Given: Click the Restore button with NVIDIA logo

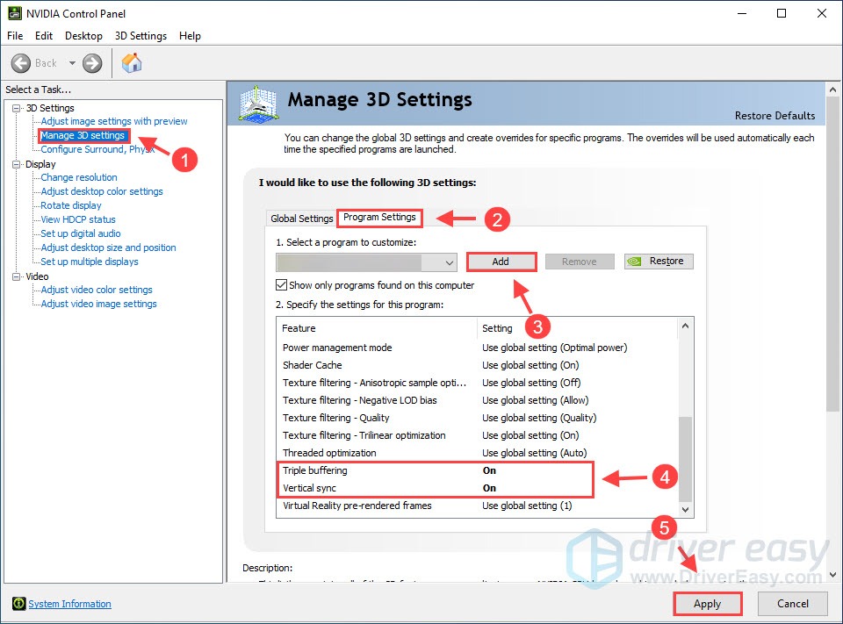Looking at the screenshot, I should click(x=659, y=262).
